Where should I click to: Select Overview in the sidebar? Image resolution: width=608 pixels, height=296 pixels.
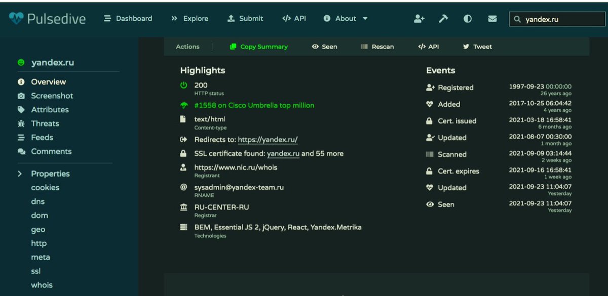(49, 81)
